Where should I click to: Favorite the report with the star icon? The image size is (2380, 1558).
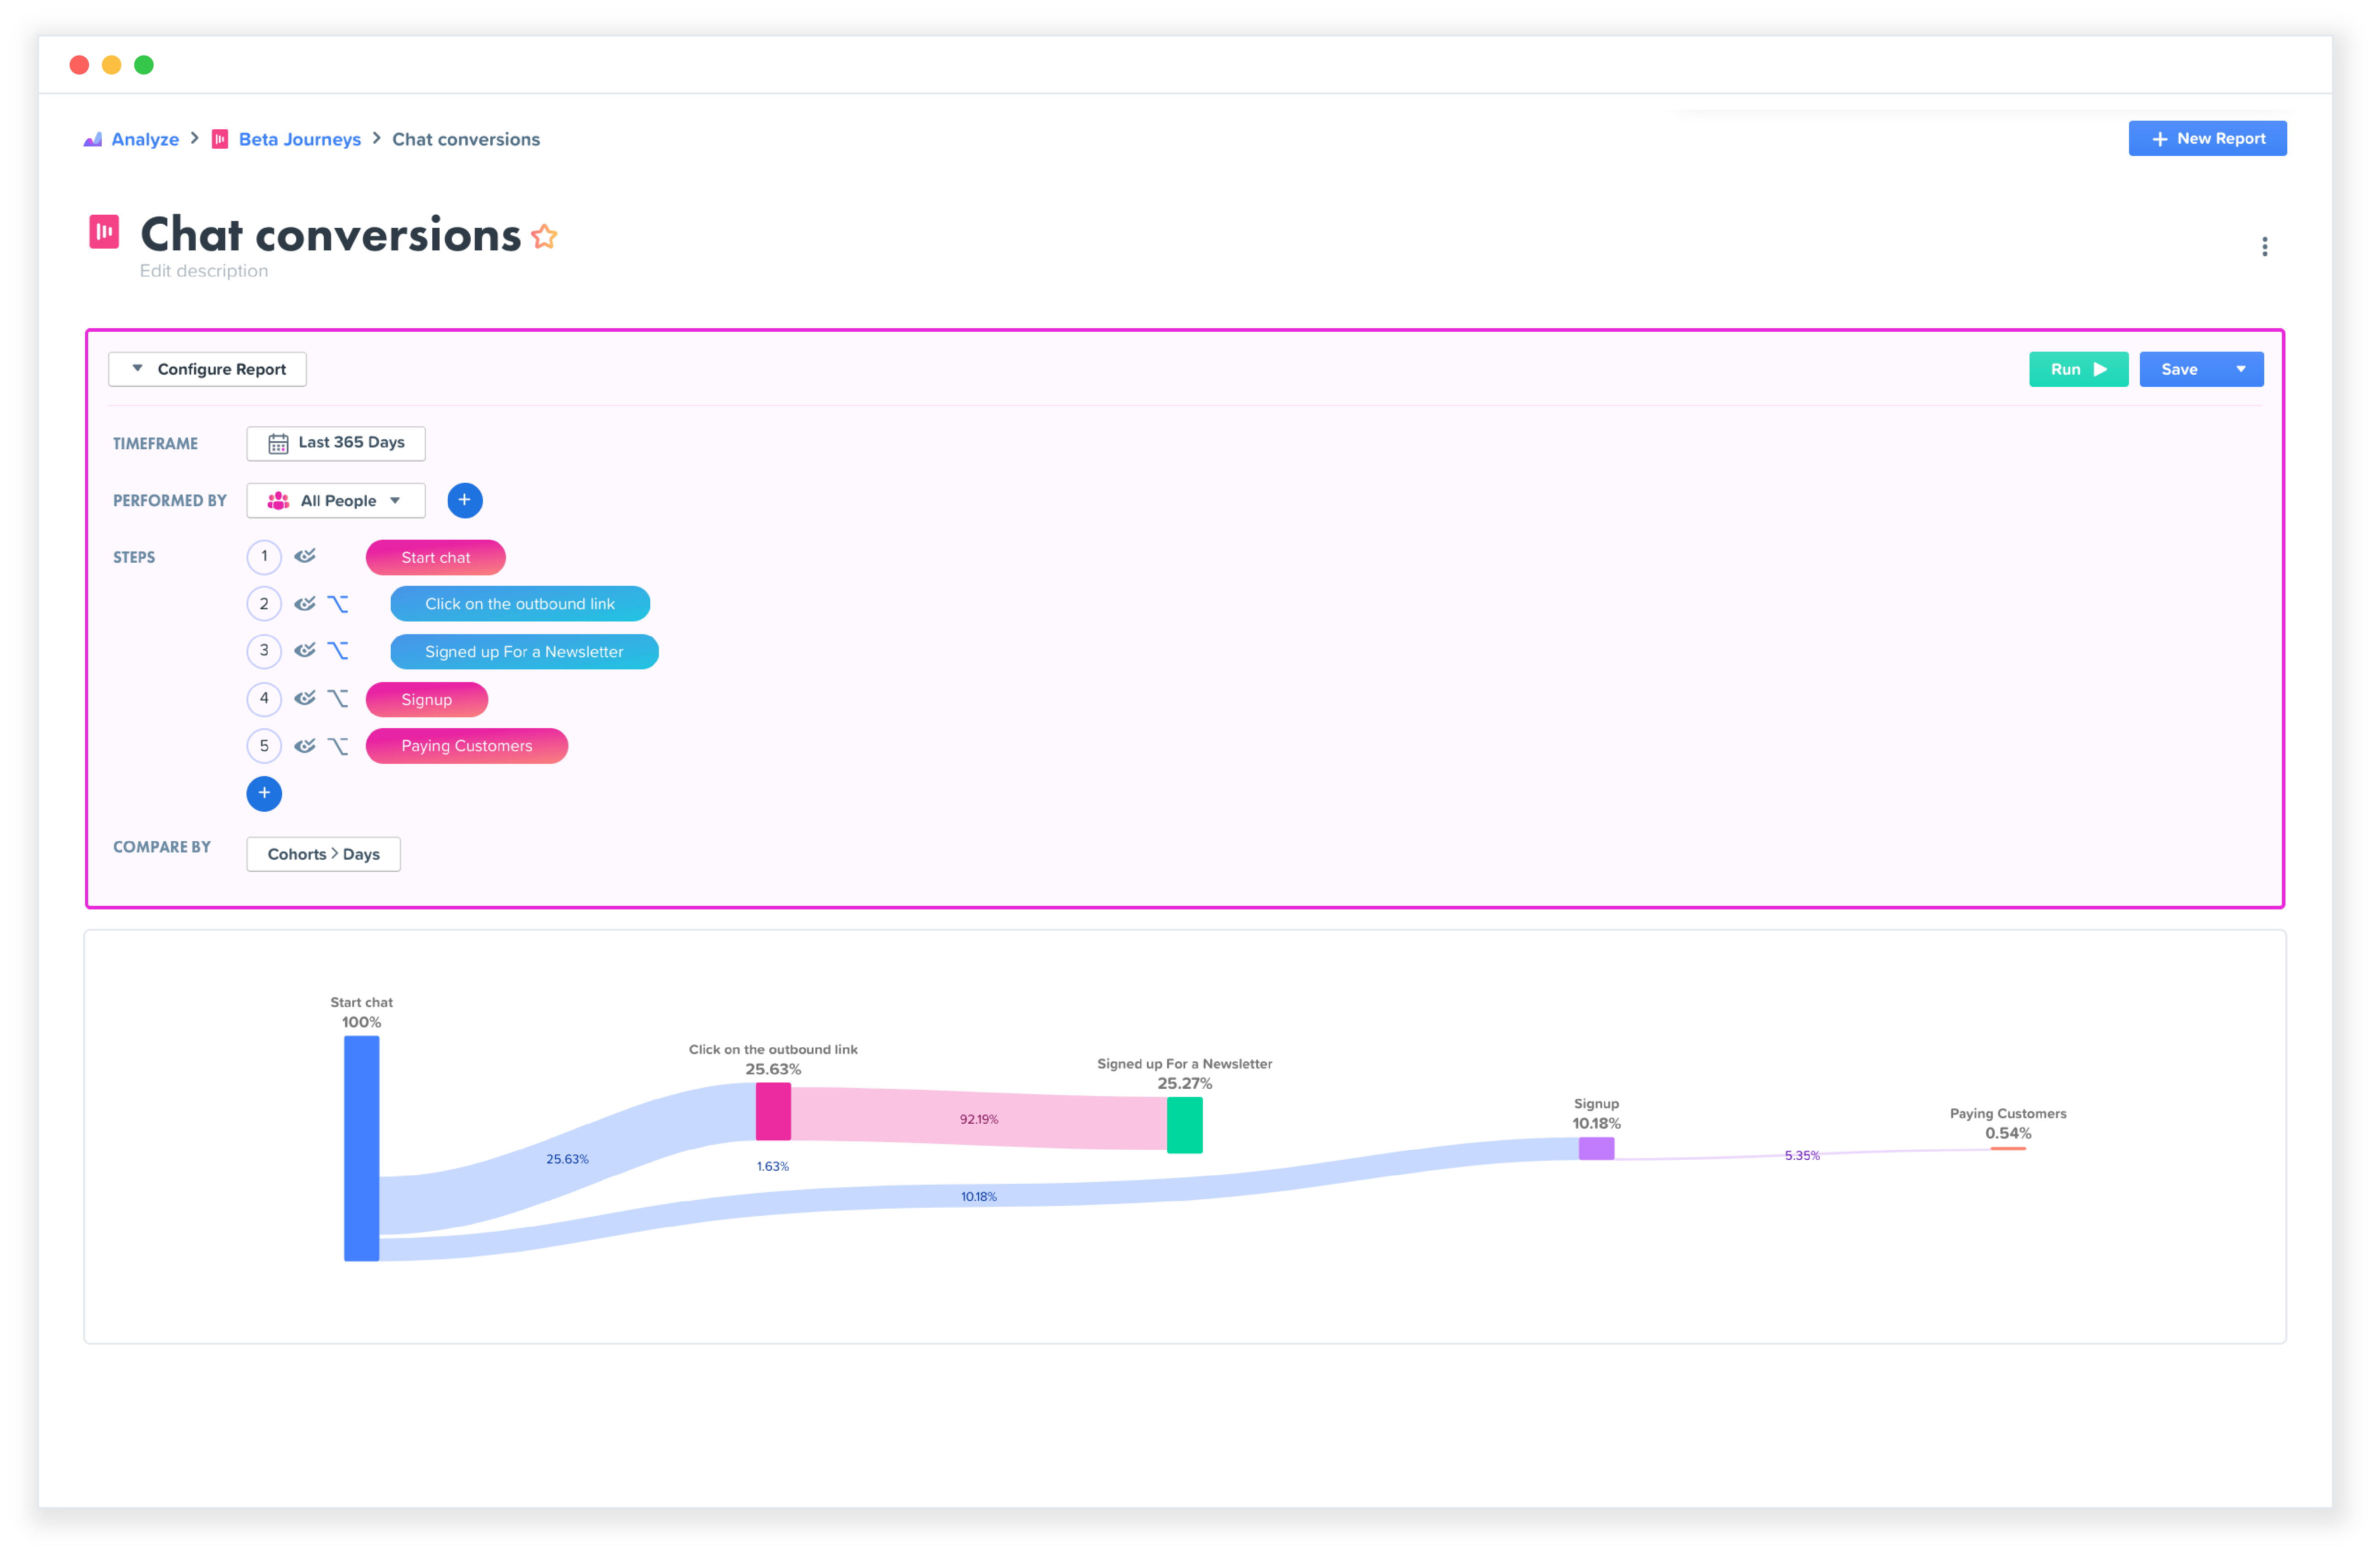tap(544, 237)
